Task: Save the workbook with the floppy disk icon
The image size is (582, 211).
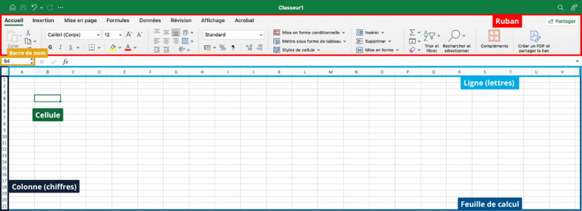Action: [23, 7]
